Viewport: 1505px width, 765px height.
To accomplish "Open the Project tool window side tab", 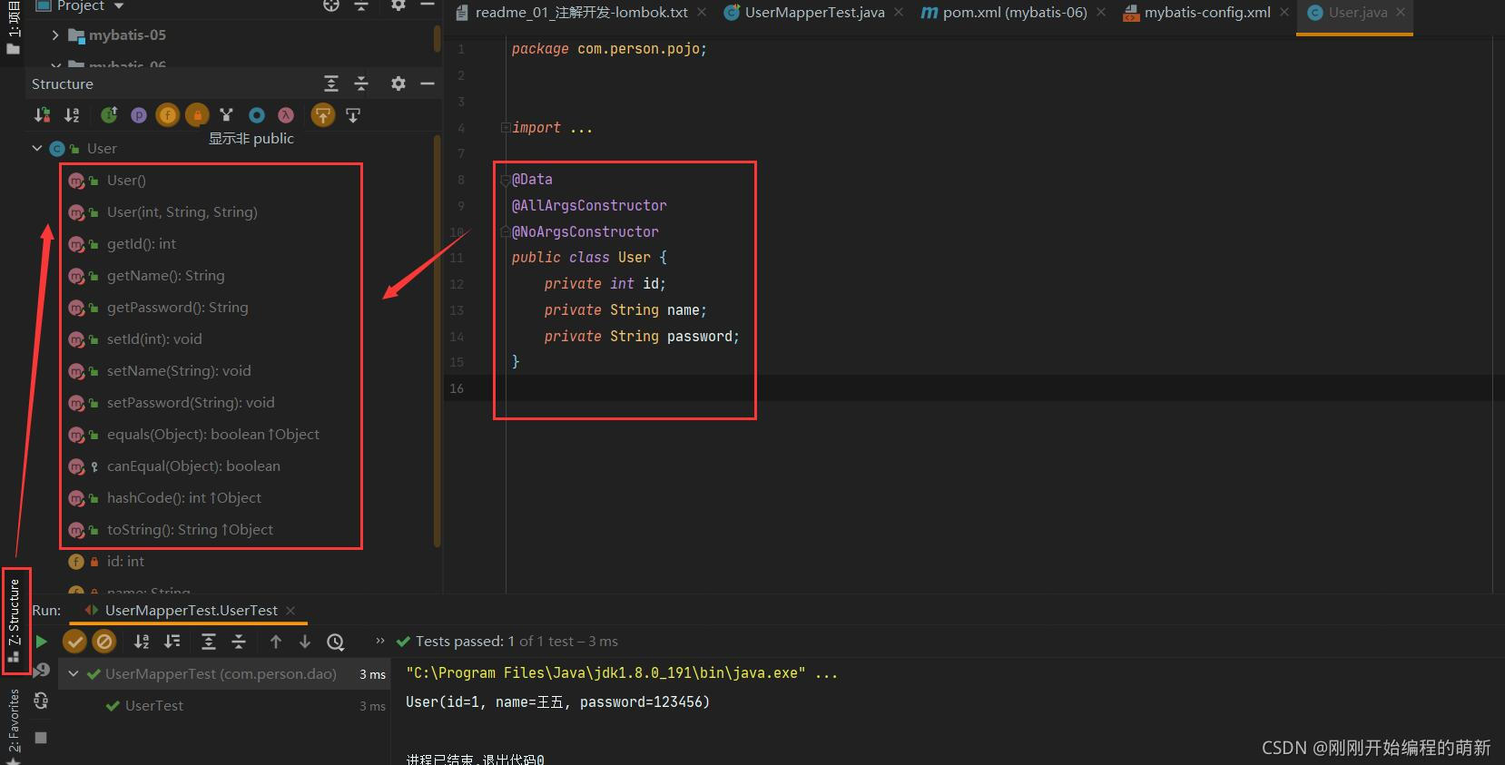I will pyautogui.click(x=13, y=25).
